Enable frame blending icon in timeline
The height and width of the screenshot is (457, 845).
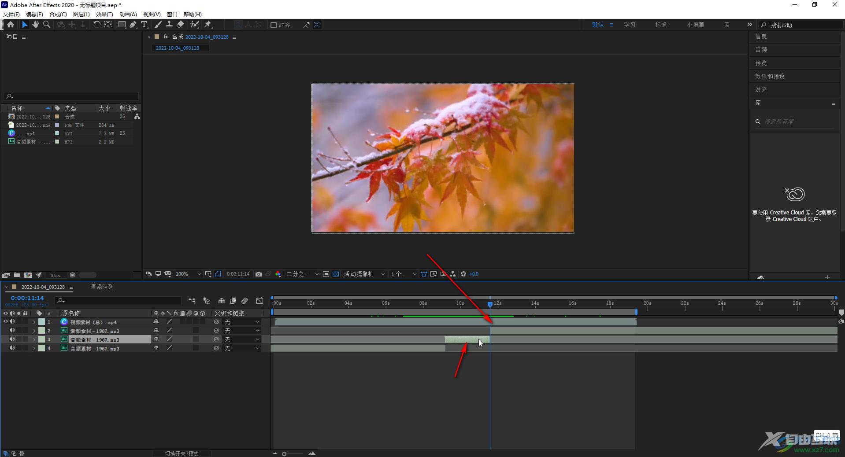[233, 301]
